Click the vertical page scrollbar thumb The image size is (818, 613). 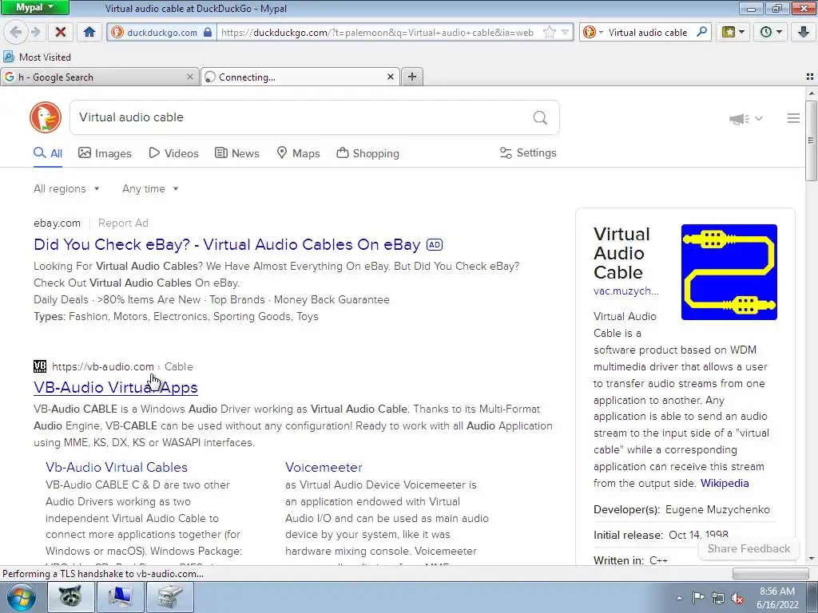pyautogui.click(x=812, y=140)
